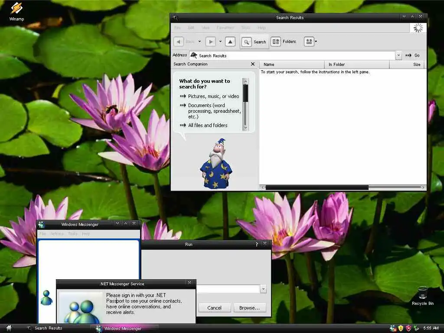This screenshot has width=444, height=333.
Task: Click the wizard search assistant character
Action: (x=216, y=163)
